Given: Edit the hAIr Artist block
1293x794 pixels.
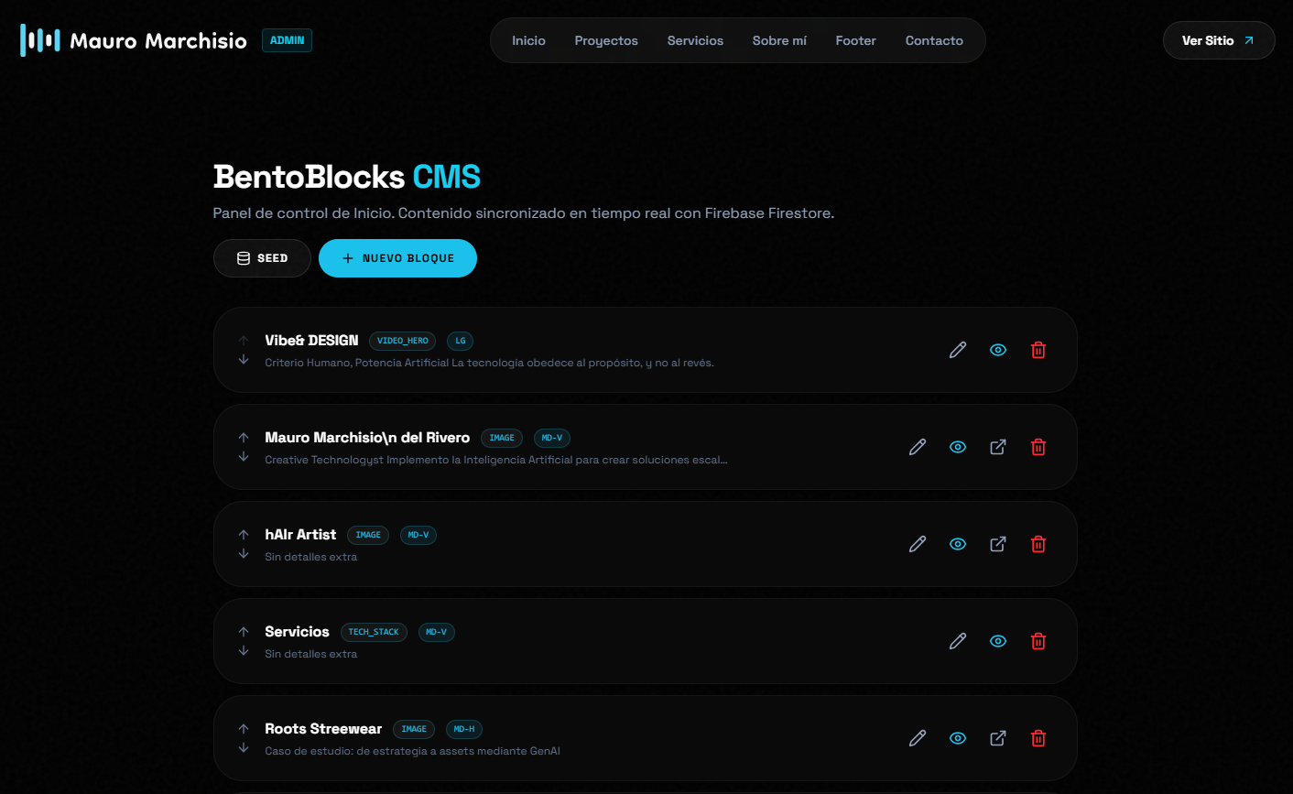Looking at the screenshot, I should coord(918,544).
